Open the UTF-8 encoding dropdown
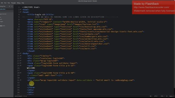The height and width of the screenshot is (98, 175). (x=156, y=96)
